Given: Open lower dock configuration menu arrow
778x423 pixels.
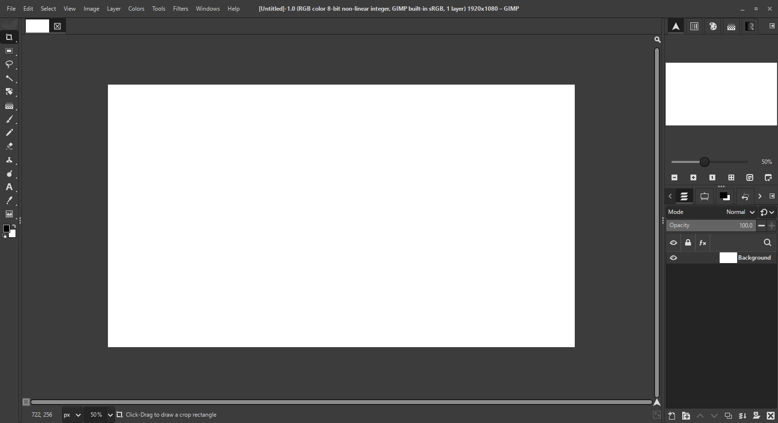Looking at the screenshot, I should [772, 196].
